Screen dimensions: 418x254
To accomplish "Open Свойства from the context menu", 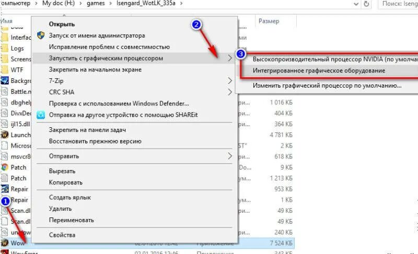I will tap(62, 235).
